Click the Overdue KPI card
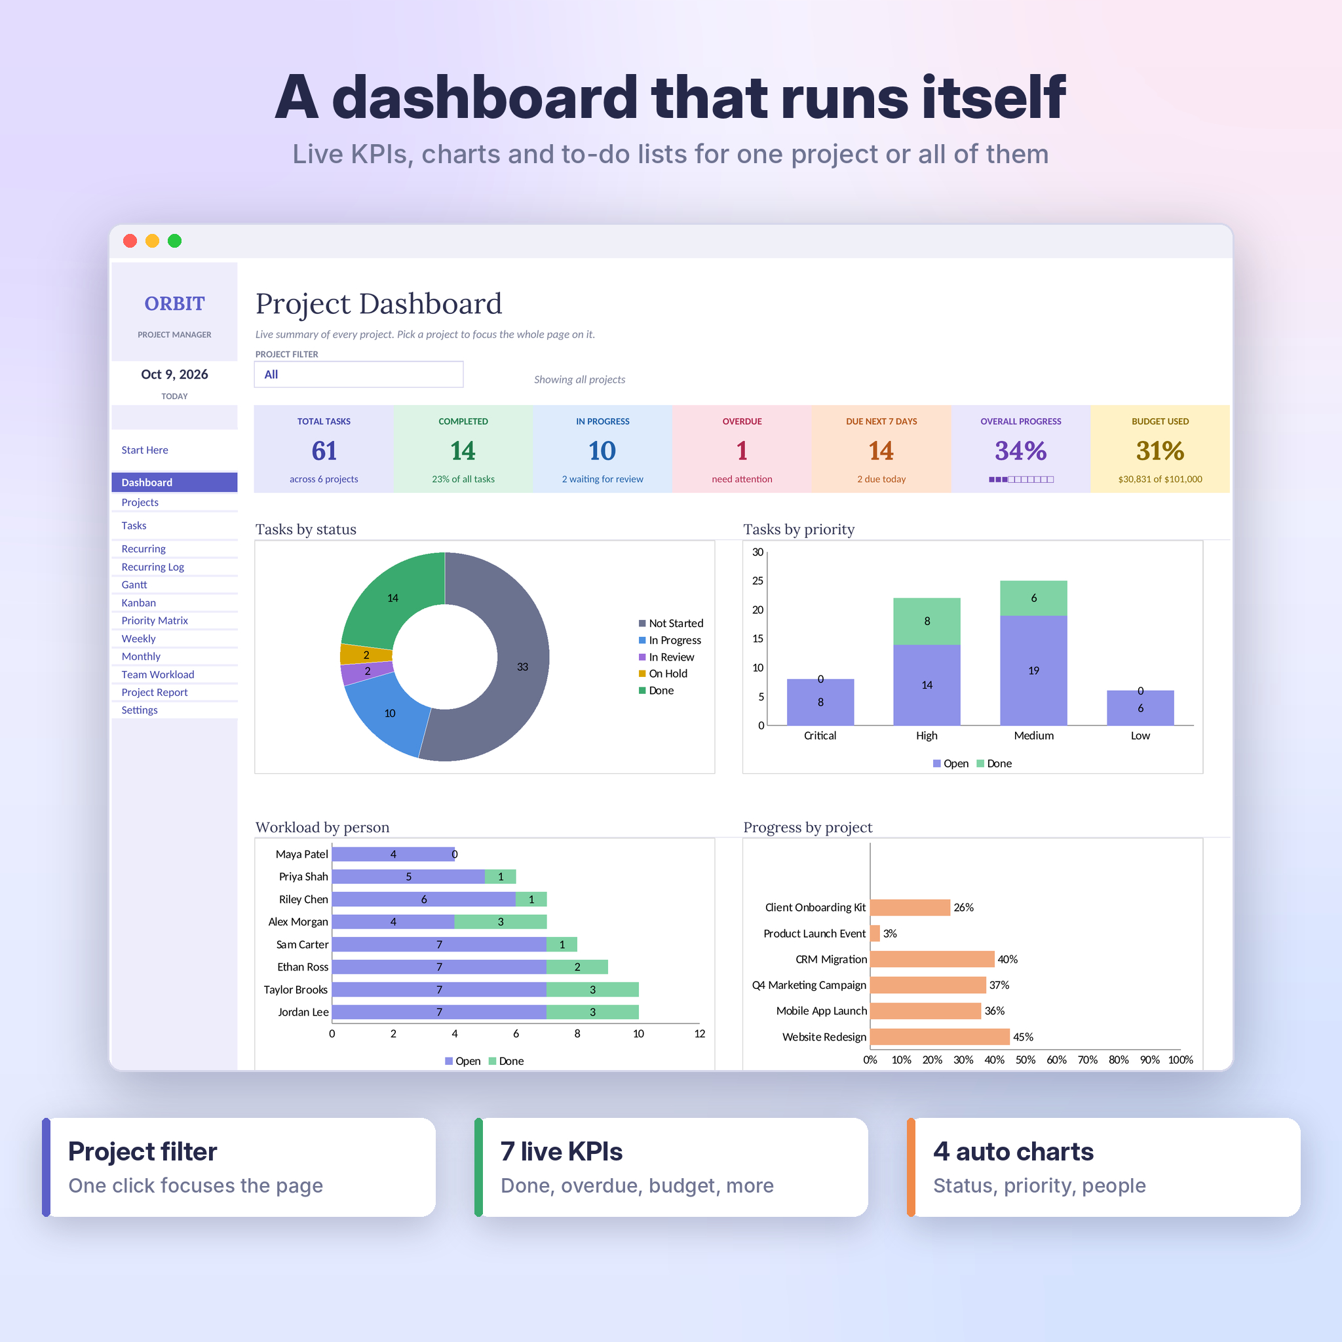Screen dimensions: 1342x1342 click(742, 450)
